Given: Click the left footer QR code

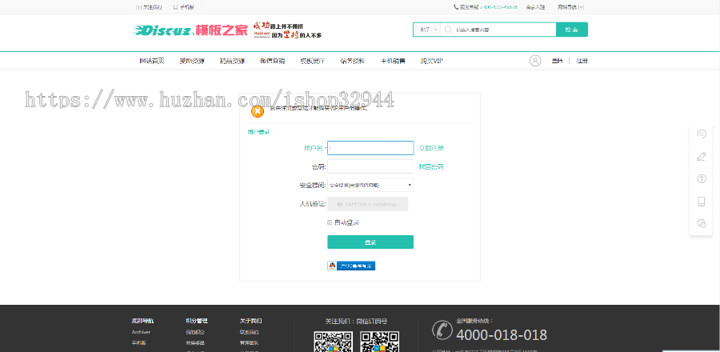Looking at the screenshot, I should [x=334, y=342].
